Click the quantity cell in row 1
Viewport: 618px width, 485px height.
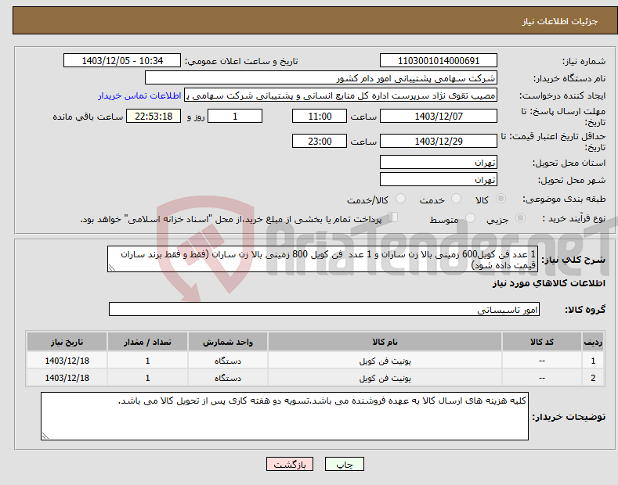pyautogui.click(x=147, y=361)
